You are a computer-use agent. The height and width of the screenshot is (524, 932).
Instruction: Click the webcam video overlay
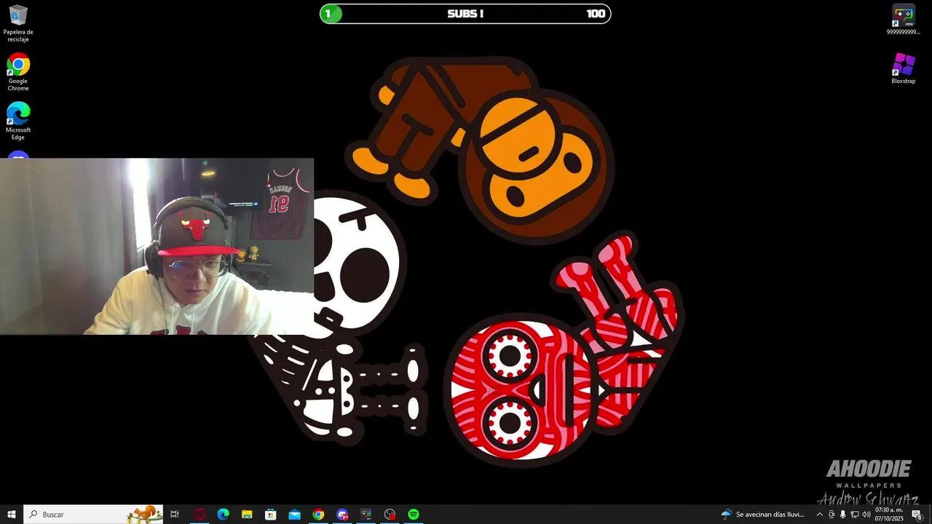(157, 247)
